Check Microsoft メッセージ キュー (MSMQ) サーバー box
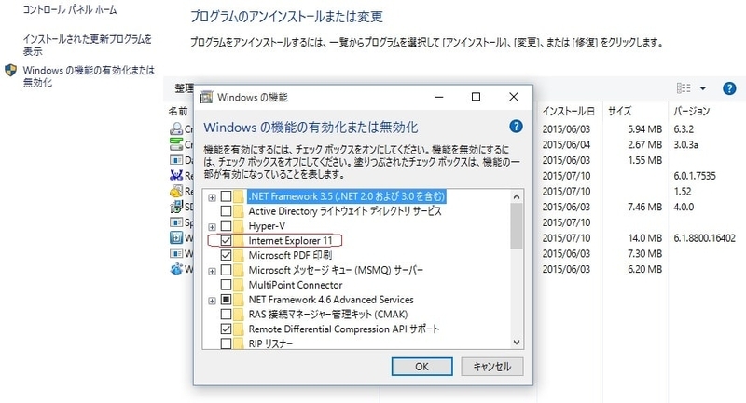The image size is (746, 403). pyautogui.click(x=226, y=270)
